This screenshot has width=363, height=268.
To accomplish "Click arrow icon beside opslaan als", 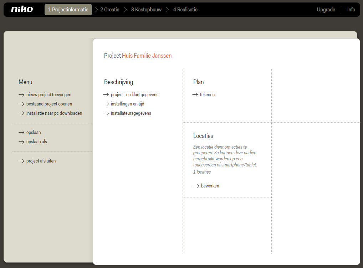I will [21, 141].
